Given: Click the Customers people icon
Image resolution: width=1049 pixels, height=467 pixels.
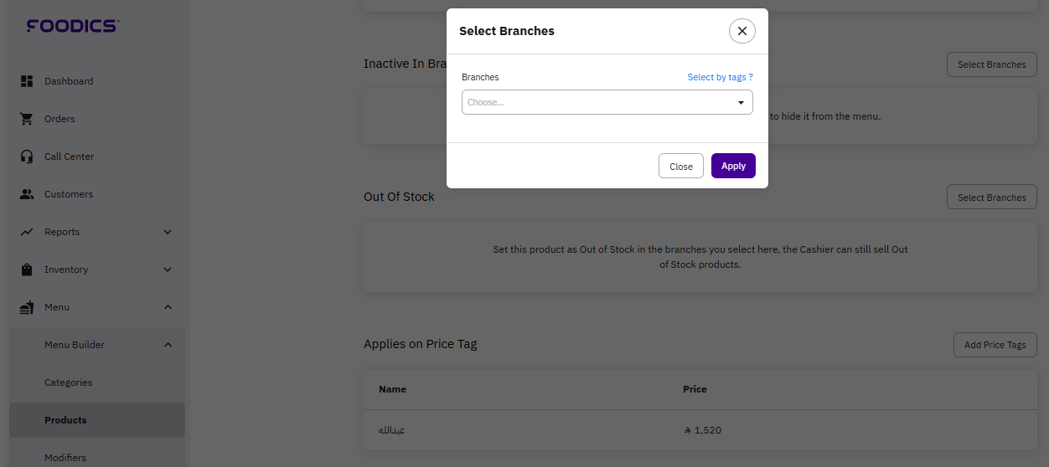Looking at the screenshot, I should click(27, 194).
